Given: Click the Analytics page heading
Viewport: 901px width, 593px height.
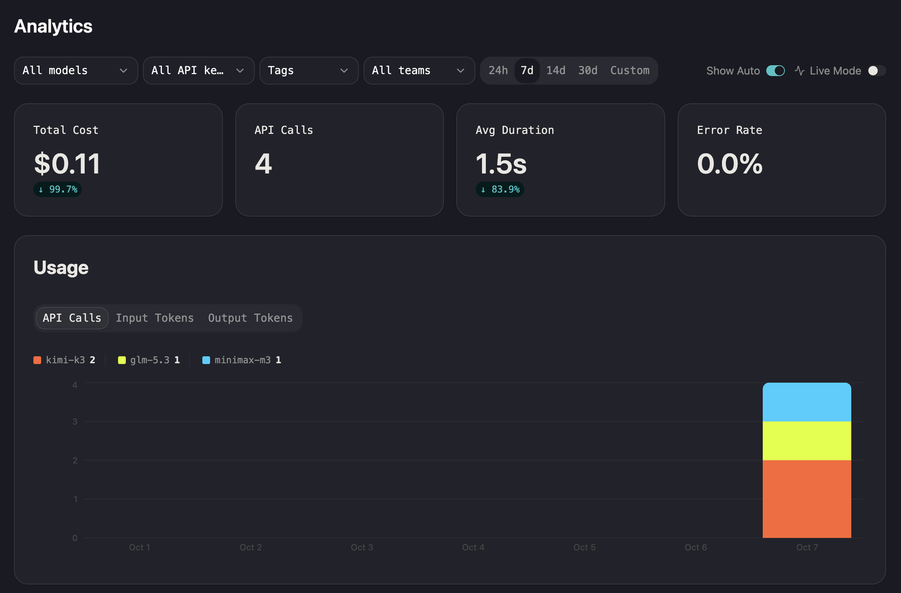Looking at the screenshot, I should (x=53, y=26).
